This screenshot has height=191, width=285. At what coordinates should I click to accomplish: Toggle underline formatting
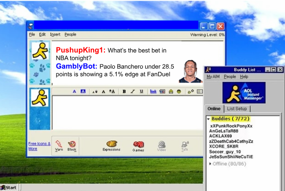click(142, 91)
